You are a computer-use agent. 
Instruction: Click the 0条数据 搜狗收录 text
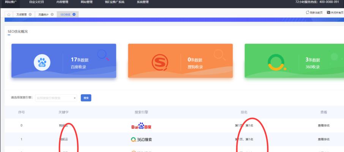pos(195,63)
